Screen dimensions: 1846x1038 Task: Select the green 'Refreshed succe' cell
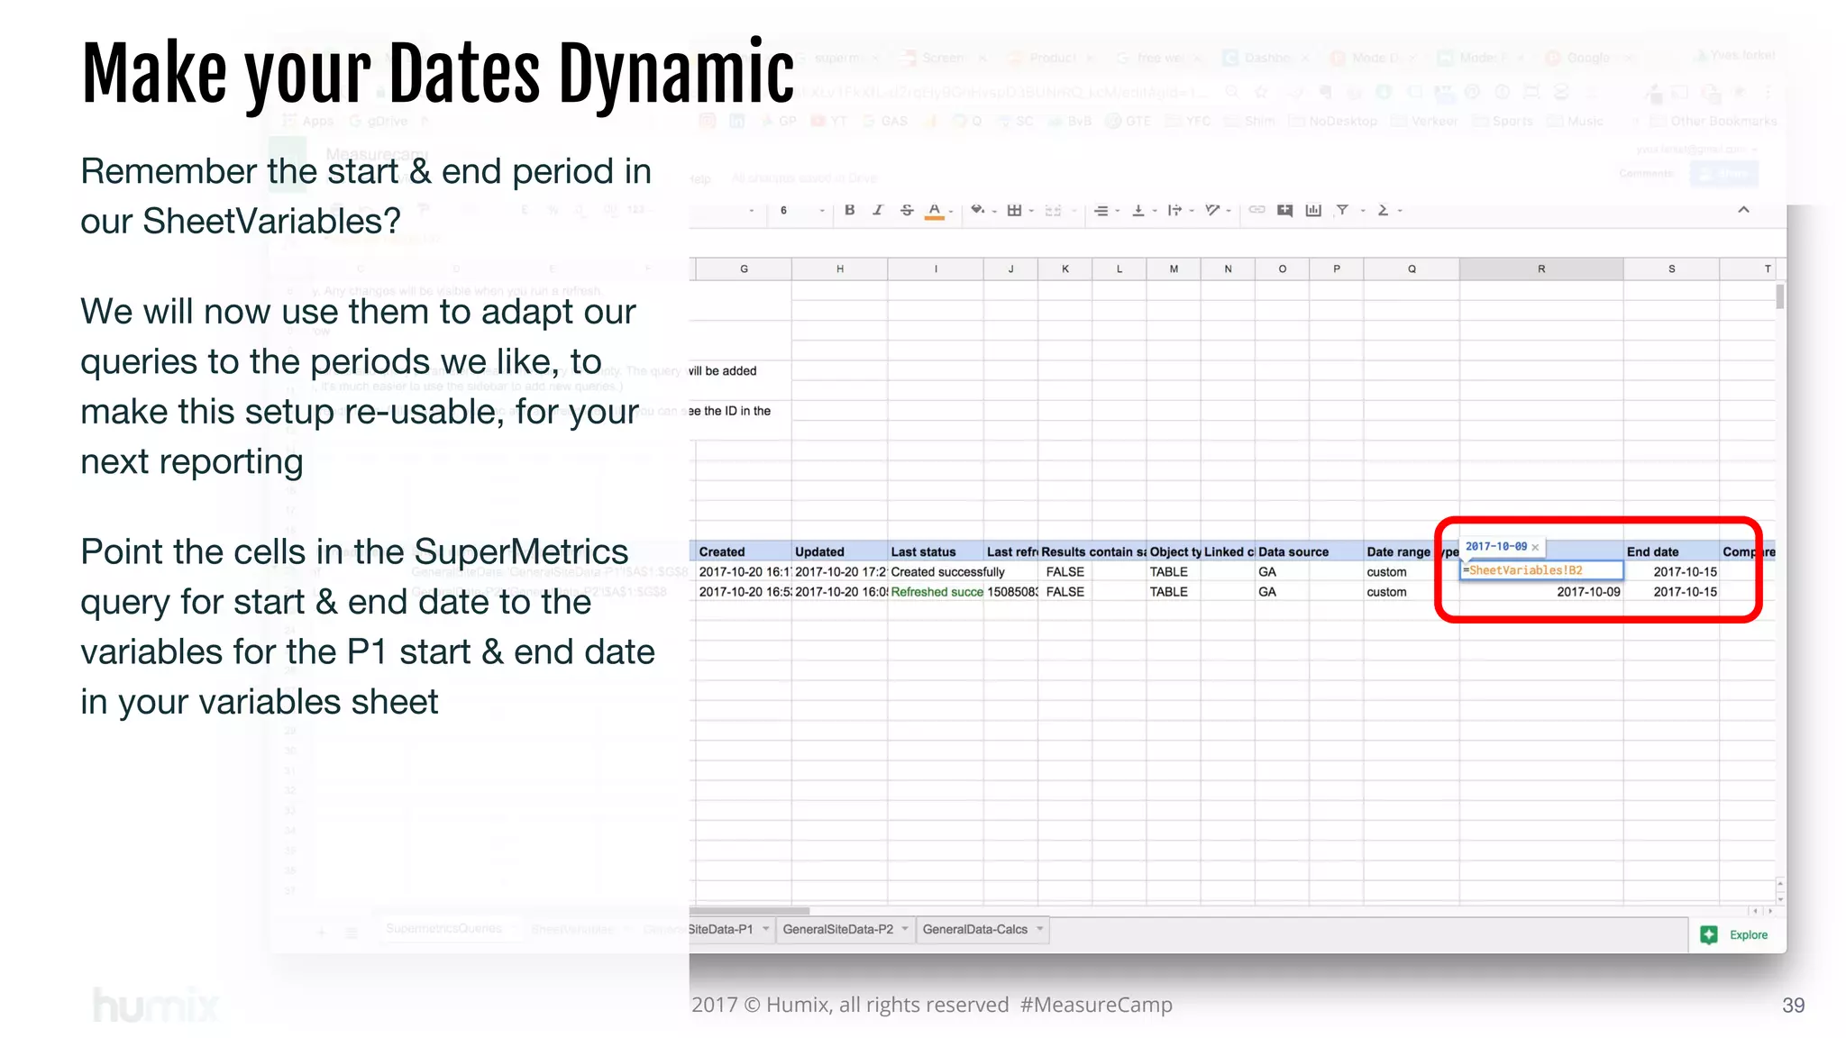[936, 592]
